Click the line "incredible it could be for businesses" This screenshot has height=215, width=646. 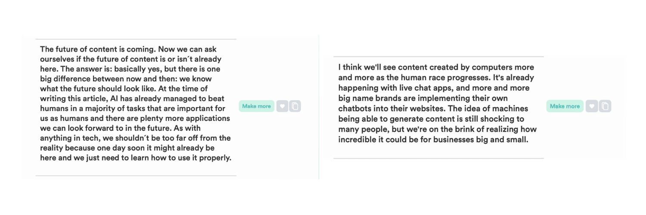pos(433,140)
